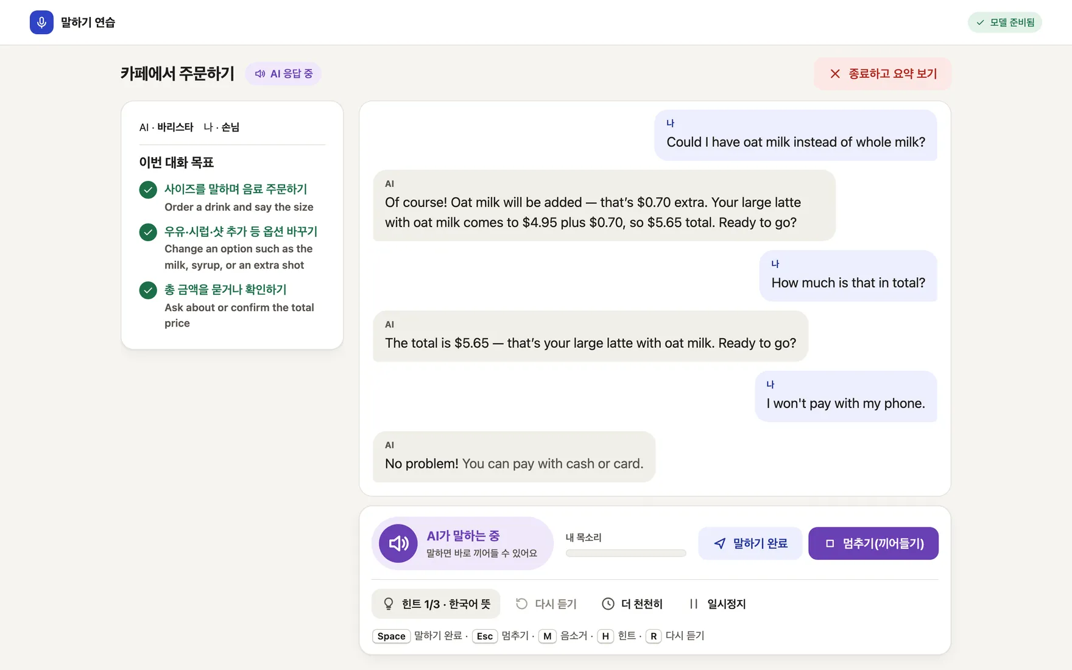Click the X icon on 종료하고 요약 보기
Viewport: 1072px width, 670px height.
835,74
